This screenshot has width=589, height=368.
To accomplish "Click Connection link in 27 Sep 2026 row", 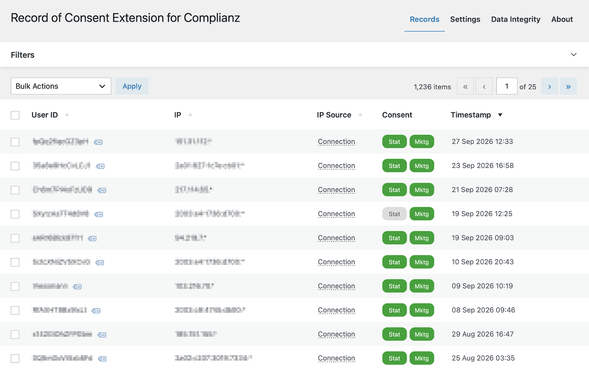I will 336,142.
